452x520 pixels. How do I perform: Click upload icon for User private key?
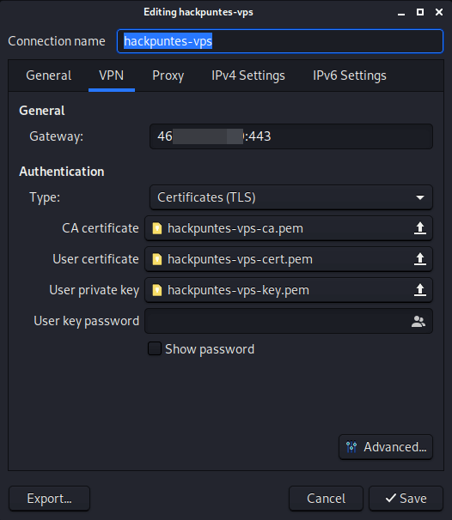pyautogui.click(x=420, y=290)
